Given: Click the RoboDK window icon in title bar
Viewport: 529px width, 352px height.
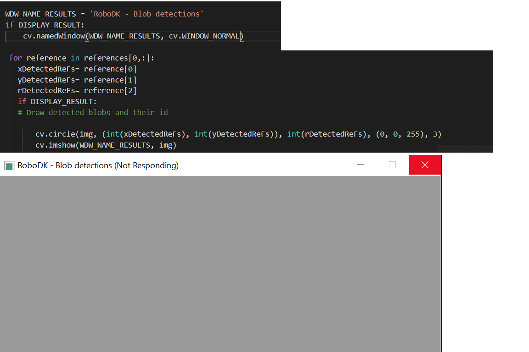Looking at the screenshot, I should coord(9,165).
